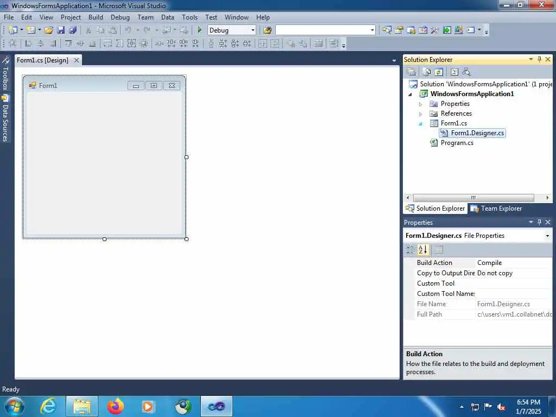Click the Bring to Front layout icon
The height and width of the screenshot is (417, 556).
291,43
